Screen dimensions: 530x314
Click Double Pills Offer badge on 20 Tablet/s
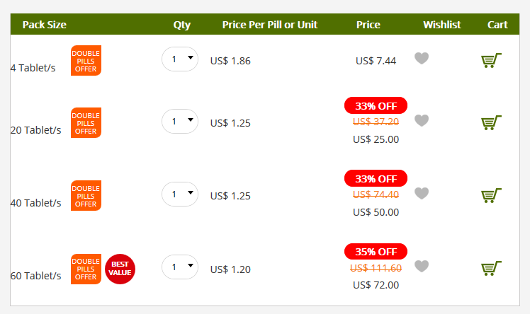tap(86, 123)
